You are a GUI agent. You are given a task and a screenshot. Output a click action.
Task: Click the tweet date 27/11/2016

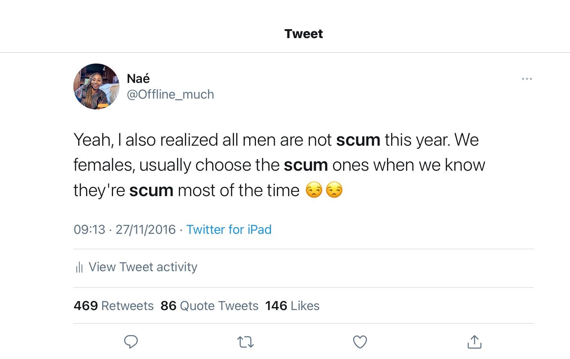[146, 229]
